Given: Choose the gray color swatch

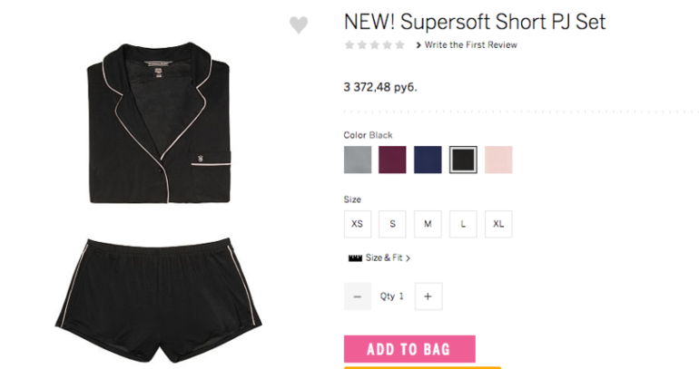Looking at the screenshot, I should click(358, 160).
